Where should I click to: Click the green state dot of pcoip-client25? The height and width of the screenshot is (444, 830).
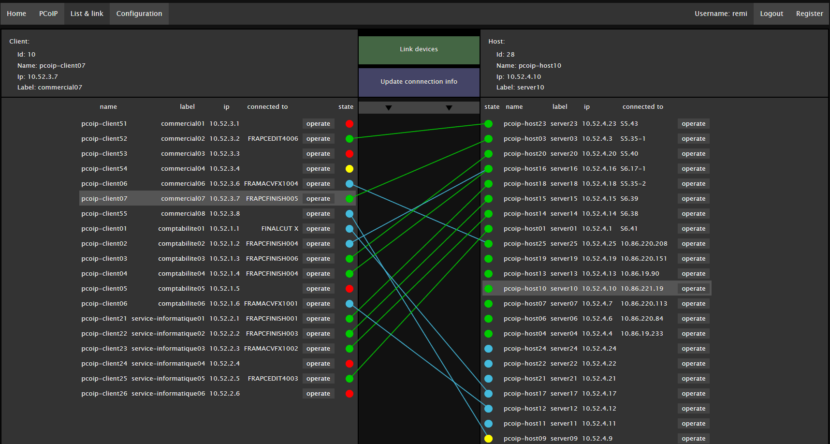pos(349,379)
